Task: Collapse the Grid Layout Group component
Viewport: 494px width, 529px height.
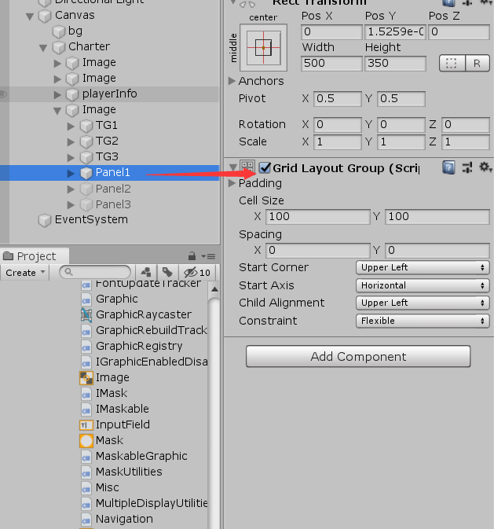Action: pyautogui.click(x=232, y=167)
